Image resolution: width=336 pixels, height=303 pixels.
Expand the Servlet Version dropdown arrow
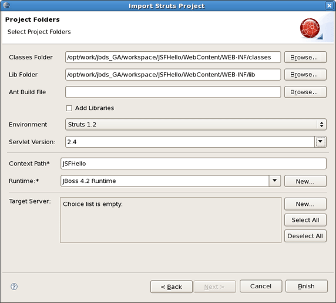(x=320, y=142)
